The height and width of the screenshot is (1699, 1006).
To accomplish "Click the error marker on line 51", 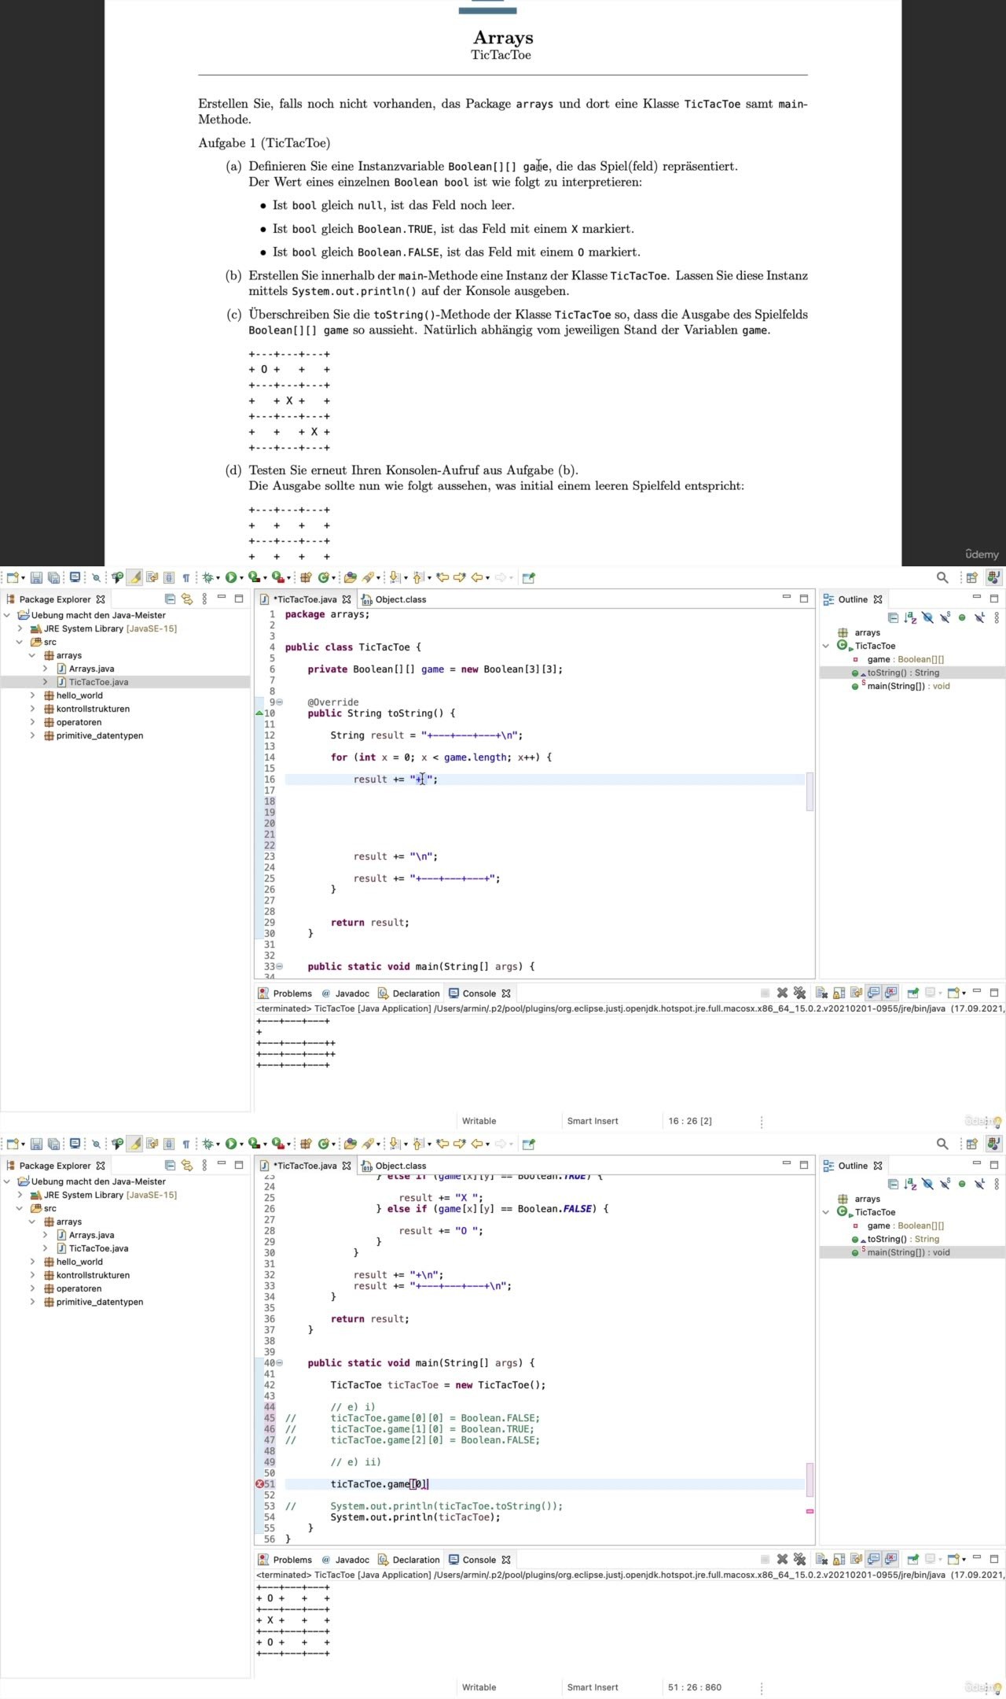I will [259, 1484].
